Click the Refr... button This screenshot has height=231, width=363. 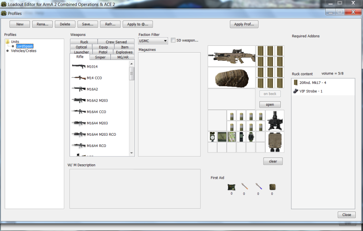110,24
